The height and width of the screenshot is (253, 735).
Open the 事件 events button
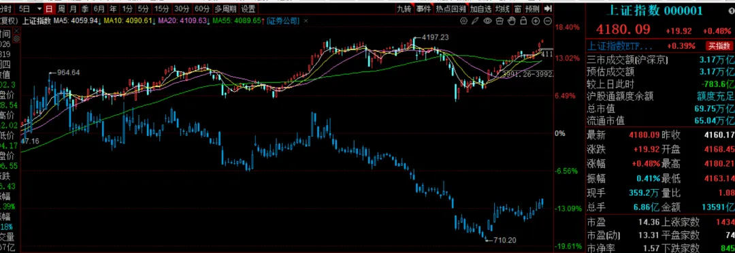coord(423,9)
